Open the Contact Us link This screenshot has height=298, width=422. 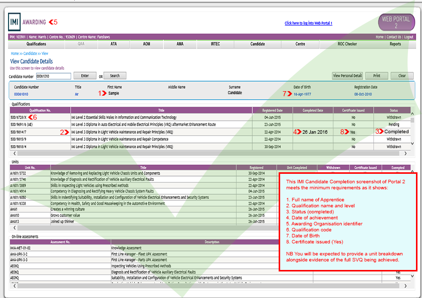394,37
